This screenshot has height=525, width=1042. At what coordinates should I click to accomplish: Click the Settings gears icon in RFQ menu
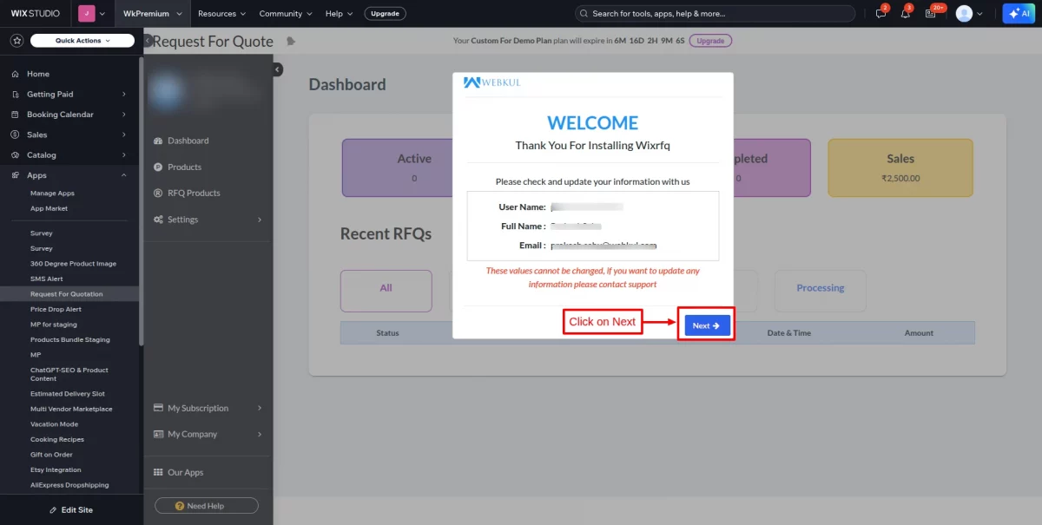pyautogui.click(x=158, y=220)
